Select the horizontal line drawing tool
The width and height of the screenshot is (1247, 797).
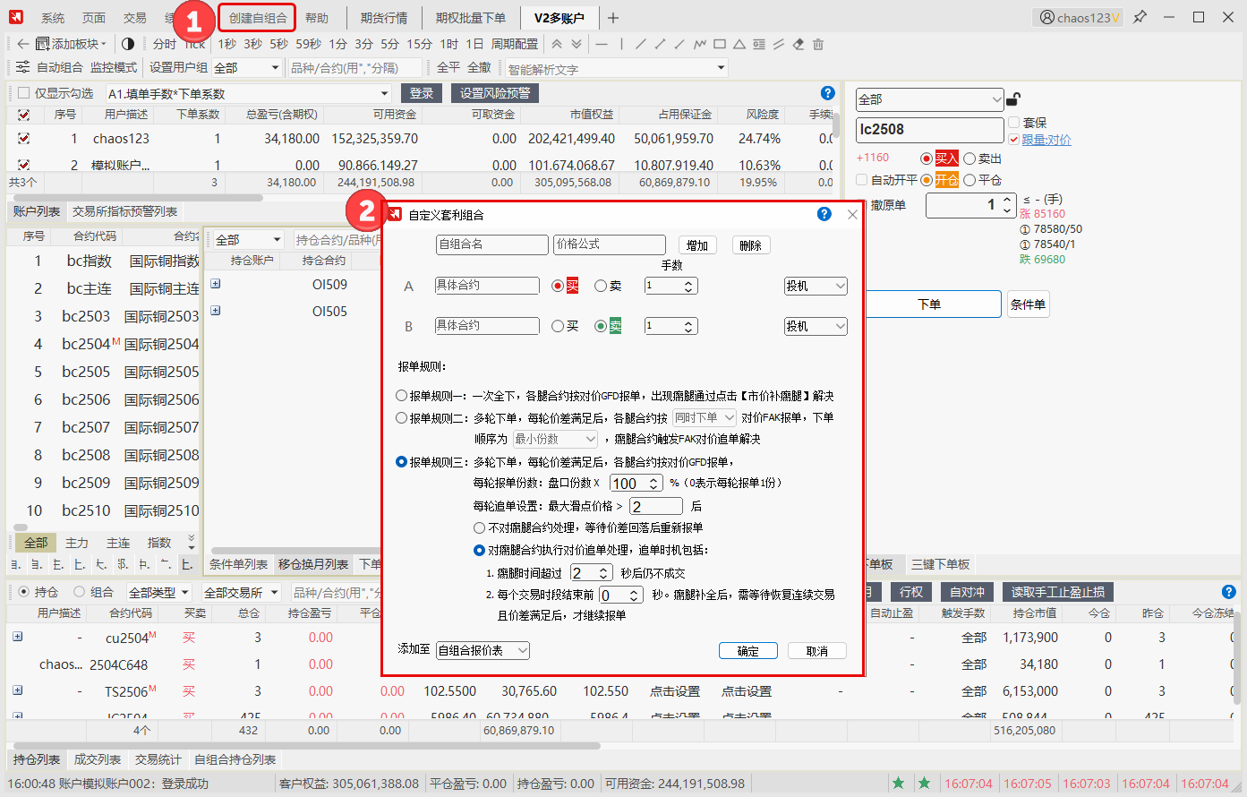(x=602, y=44)
